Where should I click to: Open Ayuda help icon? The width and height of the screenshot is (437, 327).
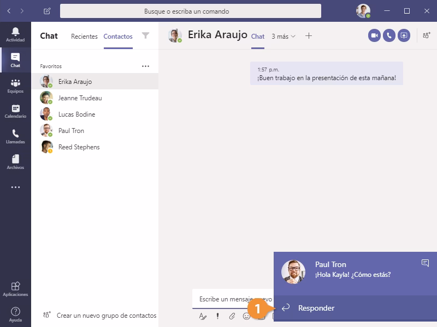click(x=15, y=314)
